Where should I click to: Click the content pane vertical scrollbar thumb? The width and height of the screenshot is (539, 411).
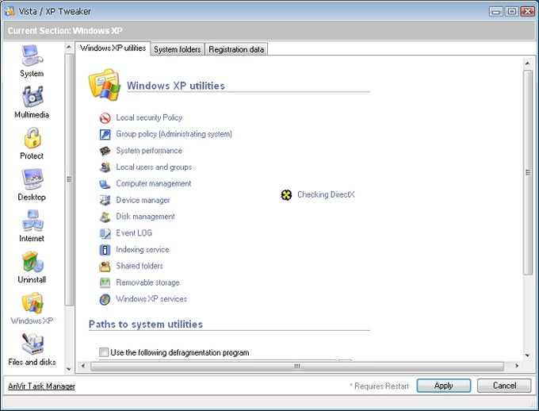[x=528, y=172]
